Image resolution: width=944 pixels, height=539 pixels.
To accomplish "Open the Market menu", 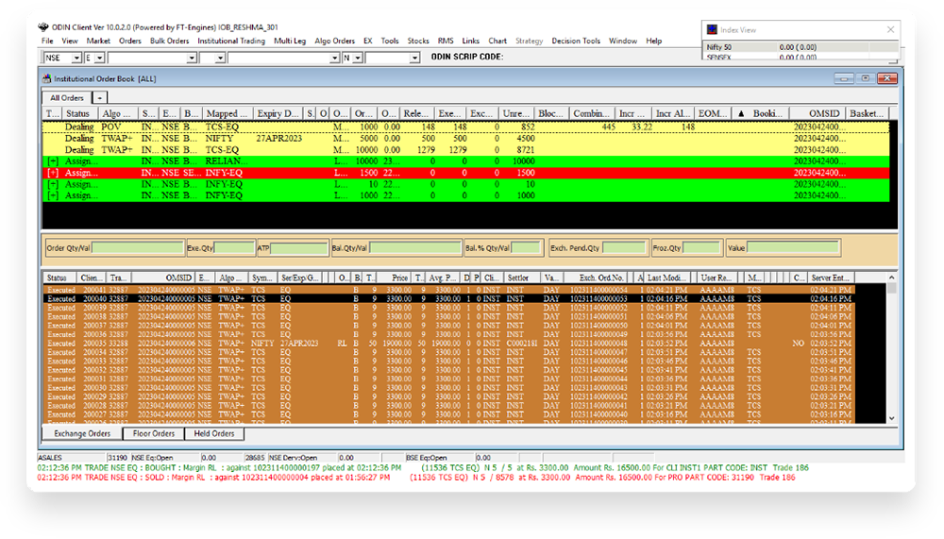I will (98, 41).
